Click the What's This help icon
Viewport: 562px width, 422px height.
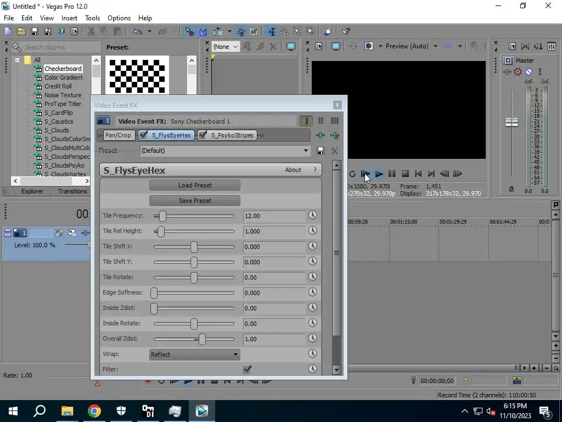tap(346, 31)
